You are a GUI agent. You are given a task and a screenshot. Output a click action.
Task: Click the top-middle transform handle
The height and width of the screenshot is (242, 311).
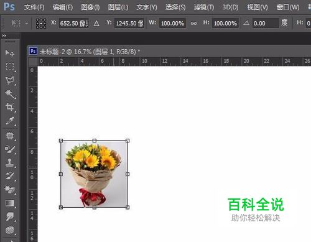coord(95,141)
